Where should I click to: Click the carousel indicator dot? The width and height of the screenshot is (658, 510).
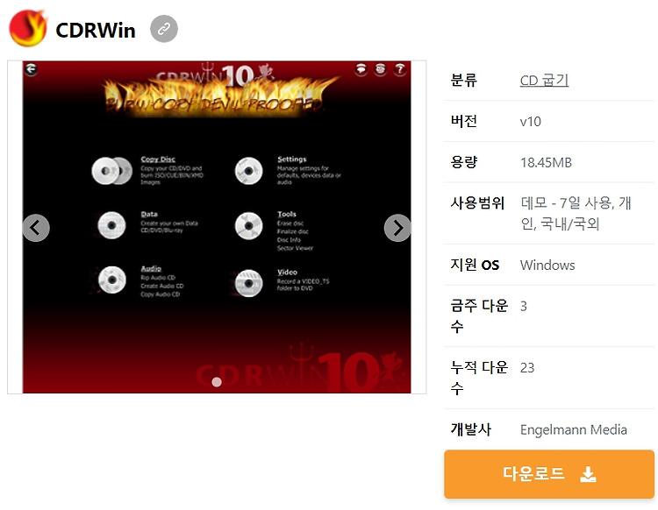(217, 382)
